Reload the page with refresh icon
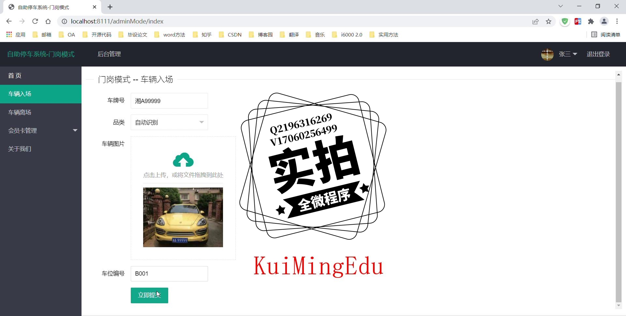The width and height of the screenshot is (626, 316). point(35,21)
